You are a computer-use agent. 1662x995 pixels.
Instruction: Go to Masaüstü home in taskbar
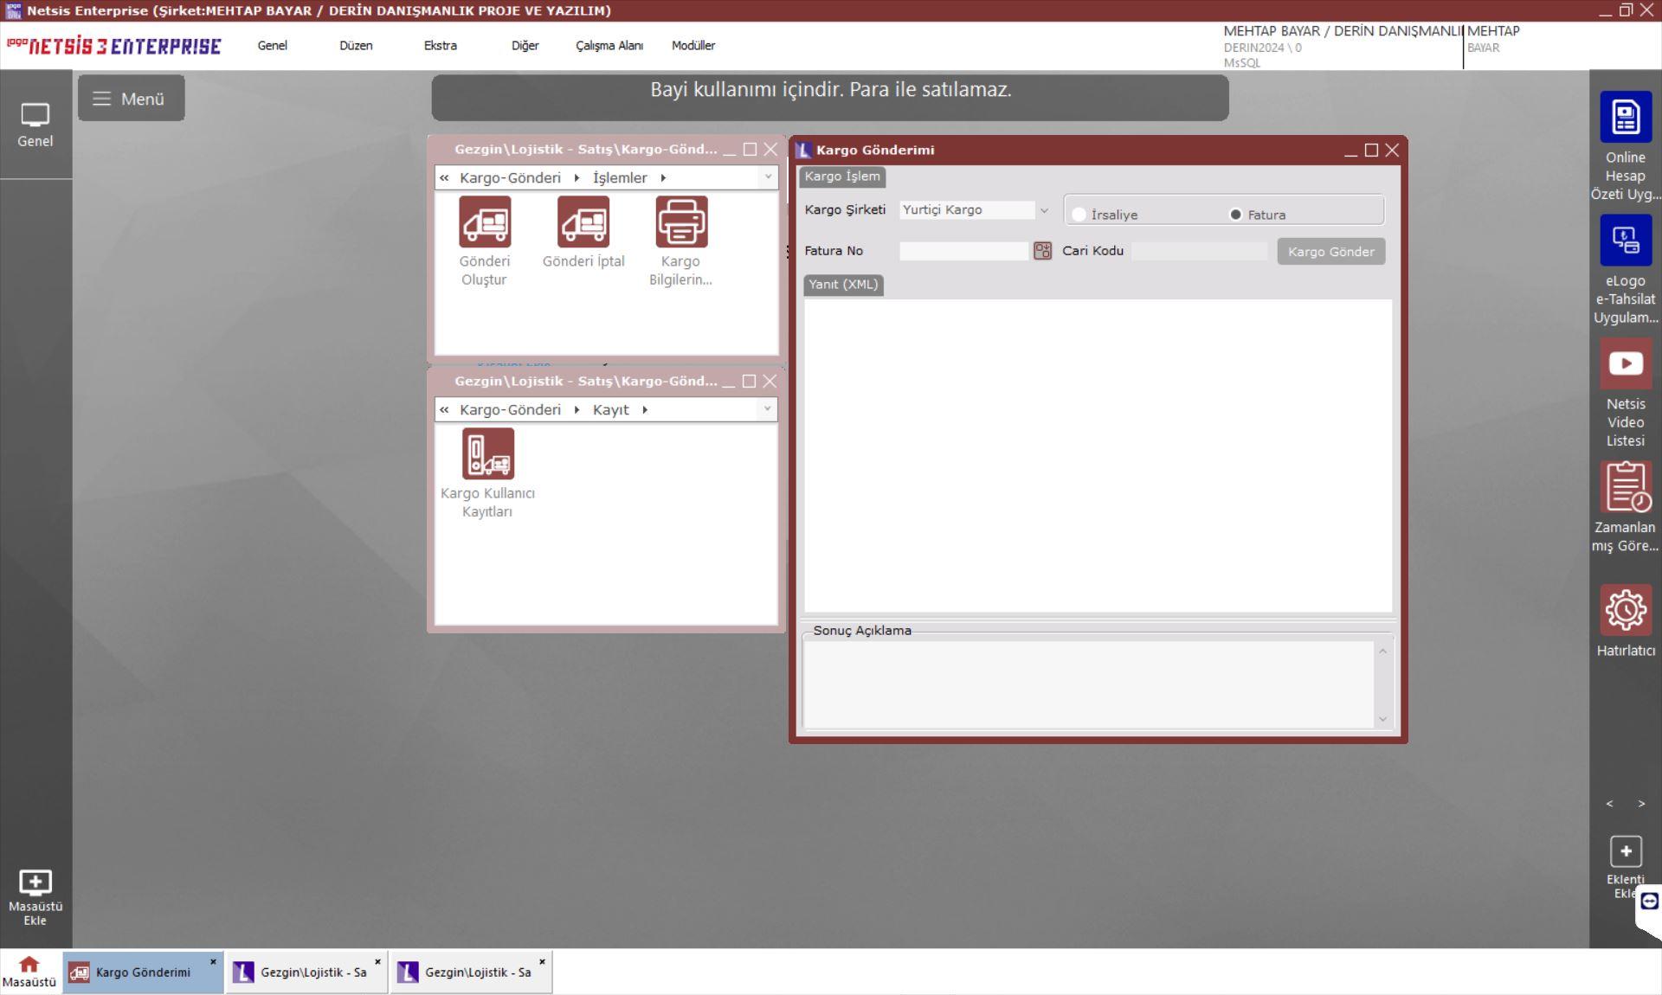[29, 972]
